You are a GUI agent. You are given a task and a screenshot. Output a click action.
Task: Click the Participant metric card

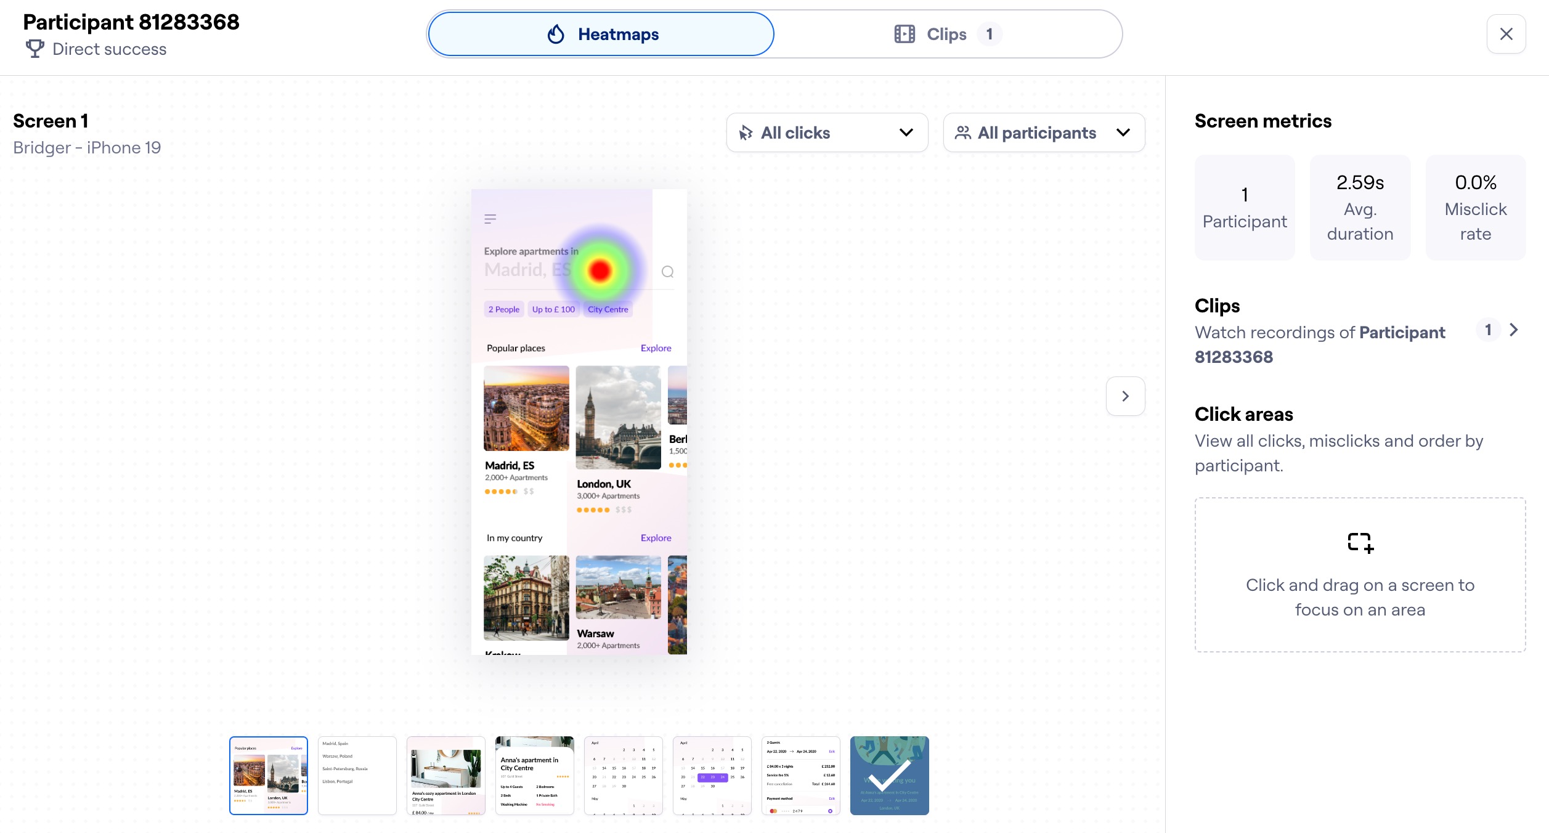[1245, 208]
